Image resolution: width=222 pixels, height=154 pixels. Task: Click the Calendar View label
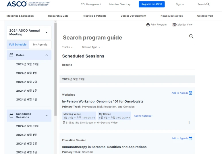184,25
